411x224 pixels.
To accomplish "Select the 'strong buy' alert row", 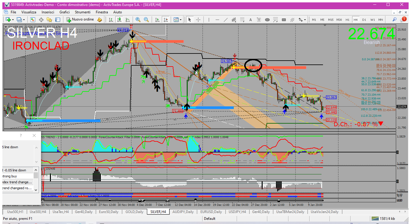I will 18,176.
